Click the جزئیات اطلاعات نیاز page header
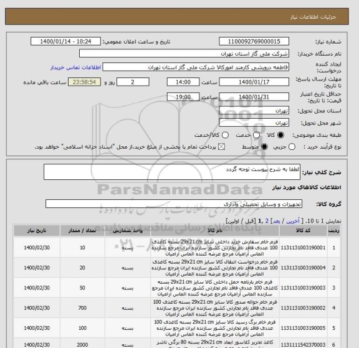Screen dimensions: 359x348 point(313,17)
